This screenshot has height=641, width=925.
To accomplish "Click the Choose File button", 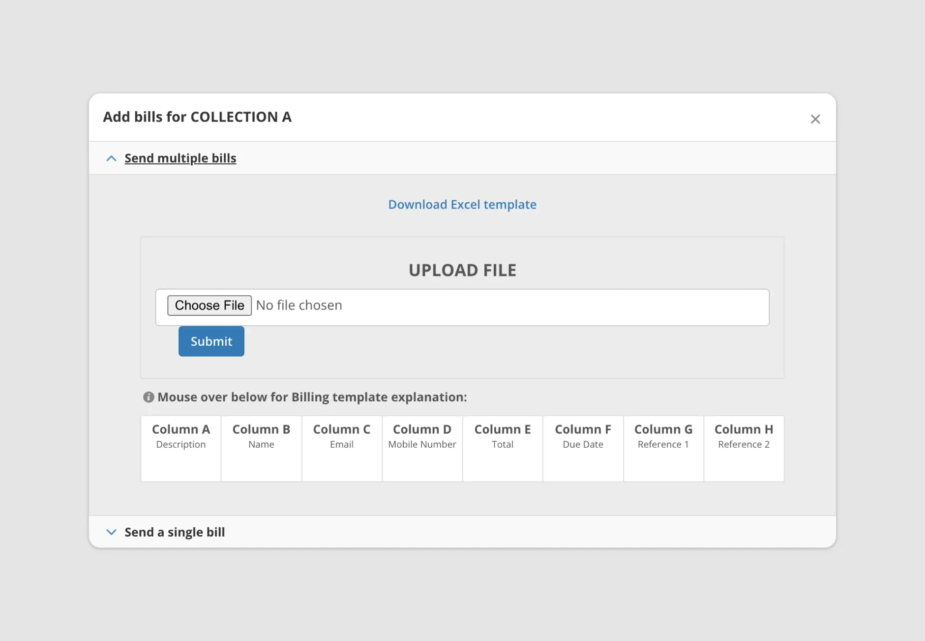I will 209,305.
